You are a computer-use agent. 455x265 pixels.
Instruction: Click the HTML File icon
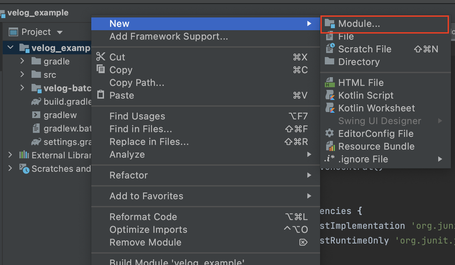tap(330, 83)
